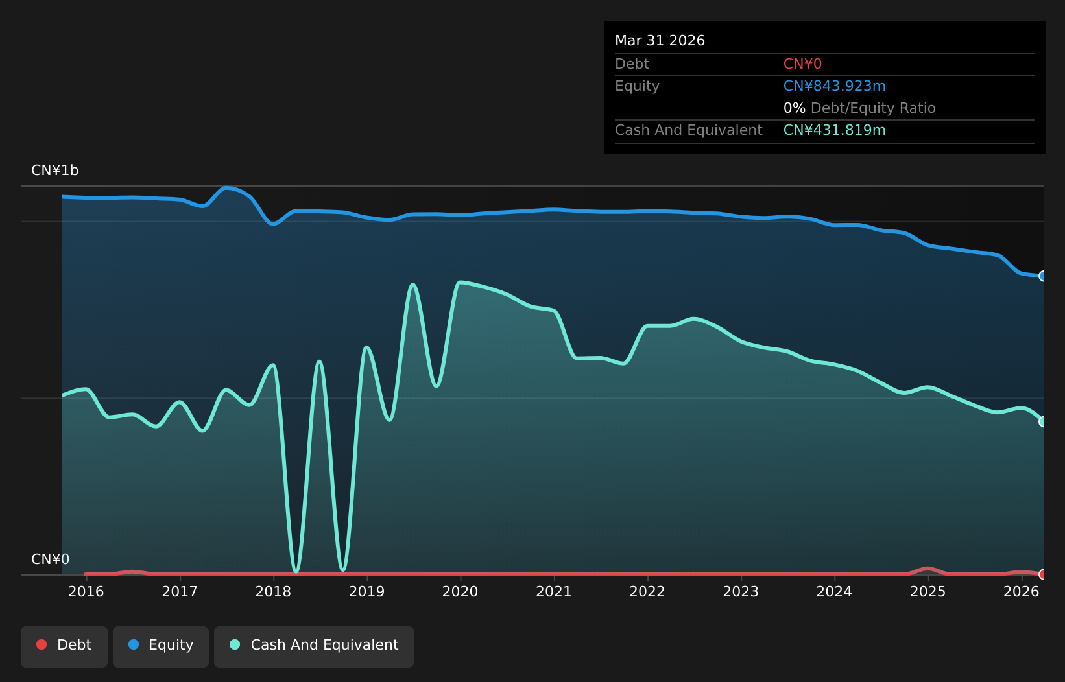Click the Mar 31 2026 tooltip date

pos(660,41)
